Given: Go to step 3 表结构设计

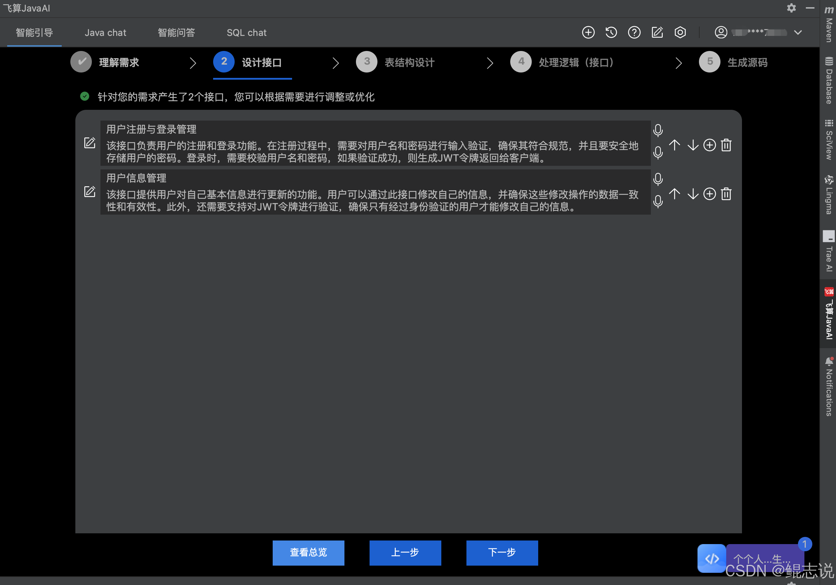Looking at the screenshot, I should tap(395, 62).
